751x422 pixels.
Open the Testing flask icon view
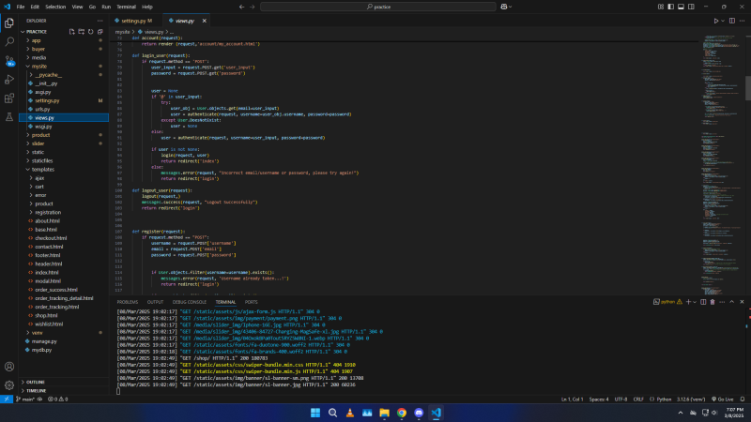(8, 116)
